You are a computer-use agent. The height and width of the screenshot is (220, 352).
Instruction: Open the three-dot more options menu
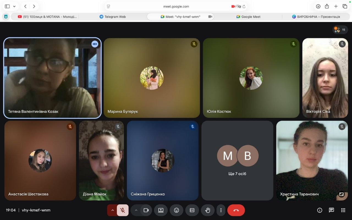[x=221, y=210]
